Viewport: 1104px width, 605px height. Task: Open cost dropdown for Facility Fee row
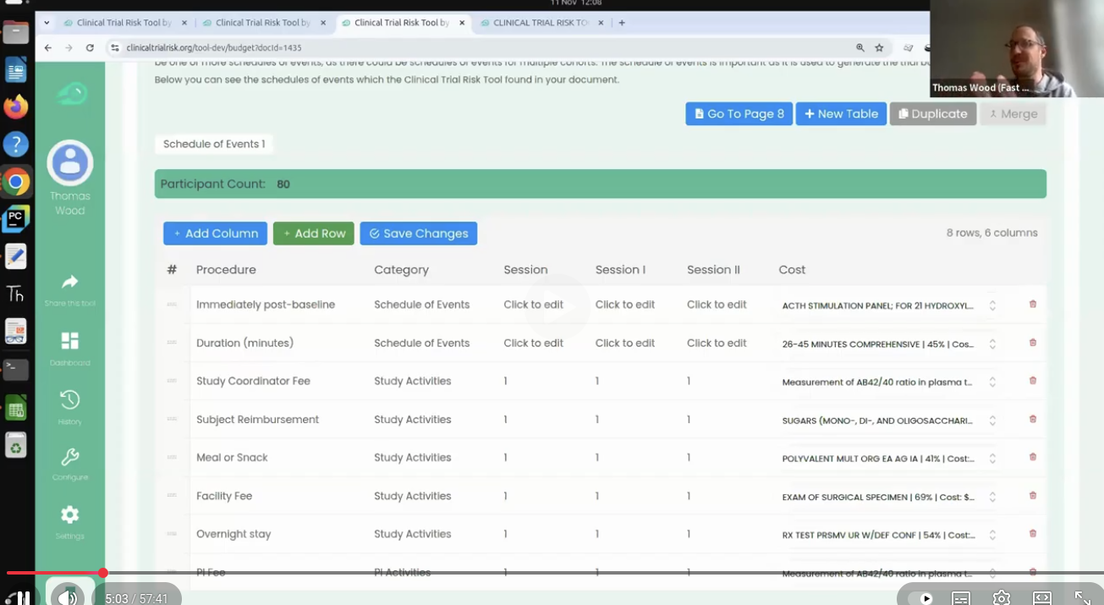991,497
